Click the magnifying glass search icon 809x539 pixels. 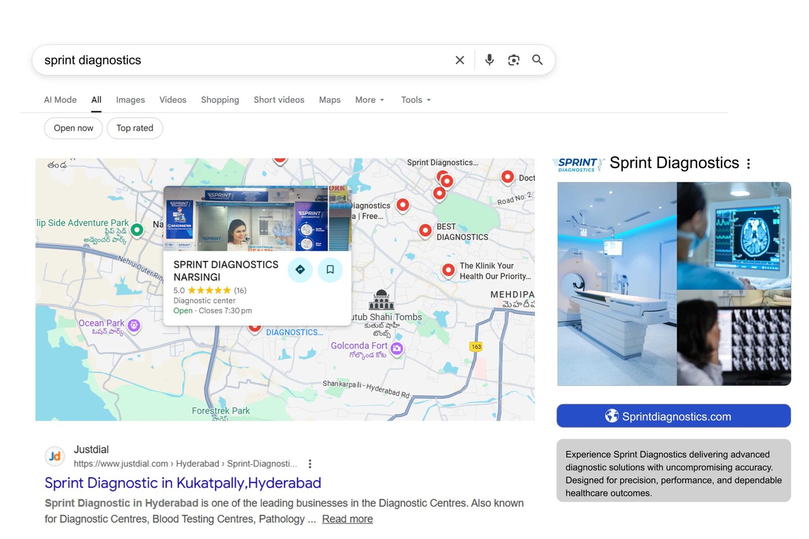(x=537, y=60)
